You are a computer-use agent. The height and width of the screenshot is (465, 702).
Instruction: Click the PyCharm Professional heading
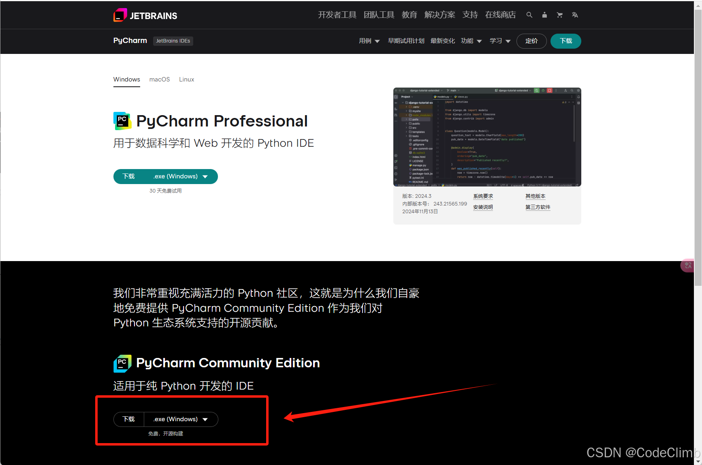(x=222, y=121)
